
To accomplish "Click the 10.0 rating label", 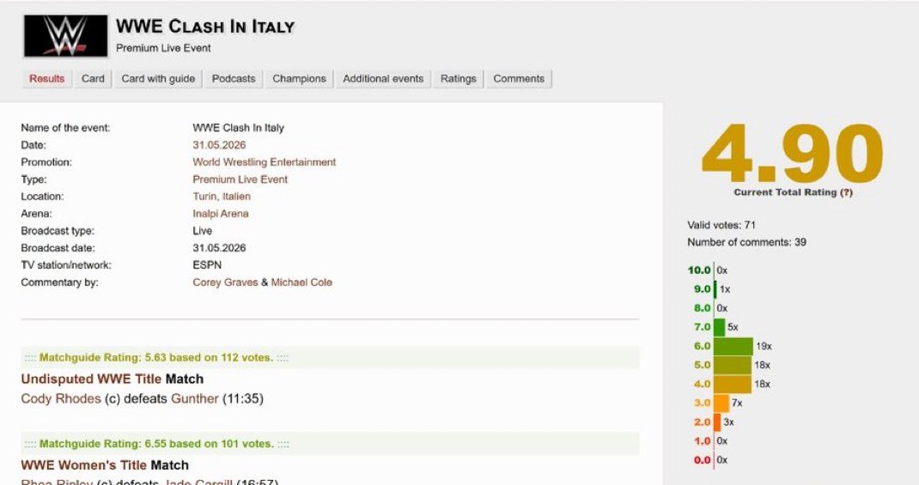I will pyautogui.click(x=699, y=270).
